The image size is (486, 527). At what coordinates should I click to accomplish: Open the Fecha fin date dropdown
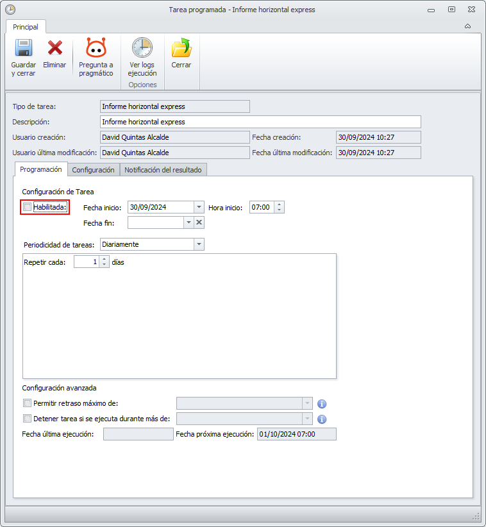click(x=189, y=222)
